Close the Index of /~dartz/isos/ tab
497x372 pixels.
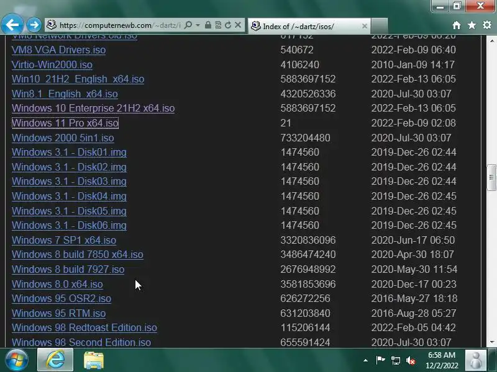pos(365,26)
